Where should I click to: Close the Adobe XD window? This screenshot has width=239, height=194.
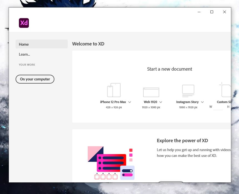[x=225, y=12]
